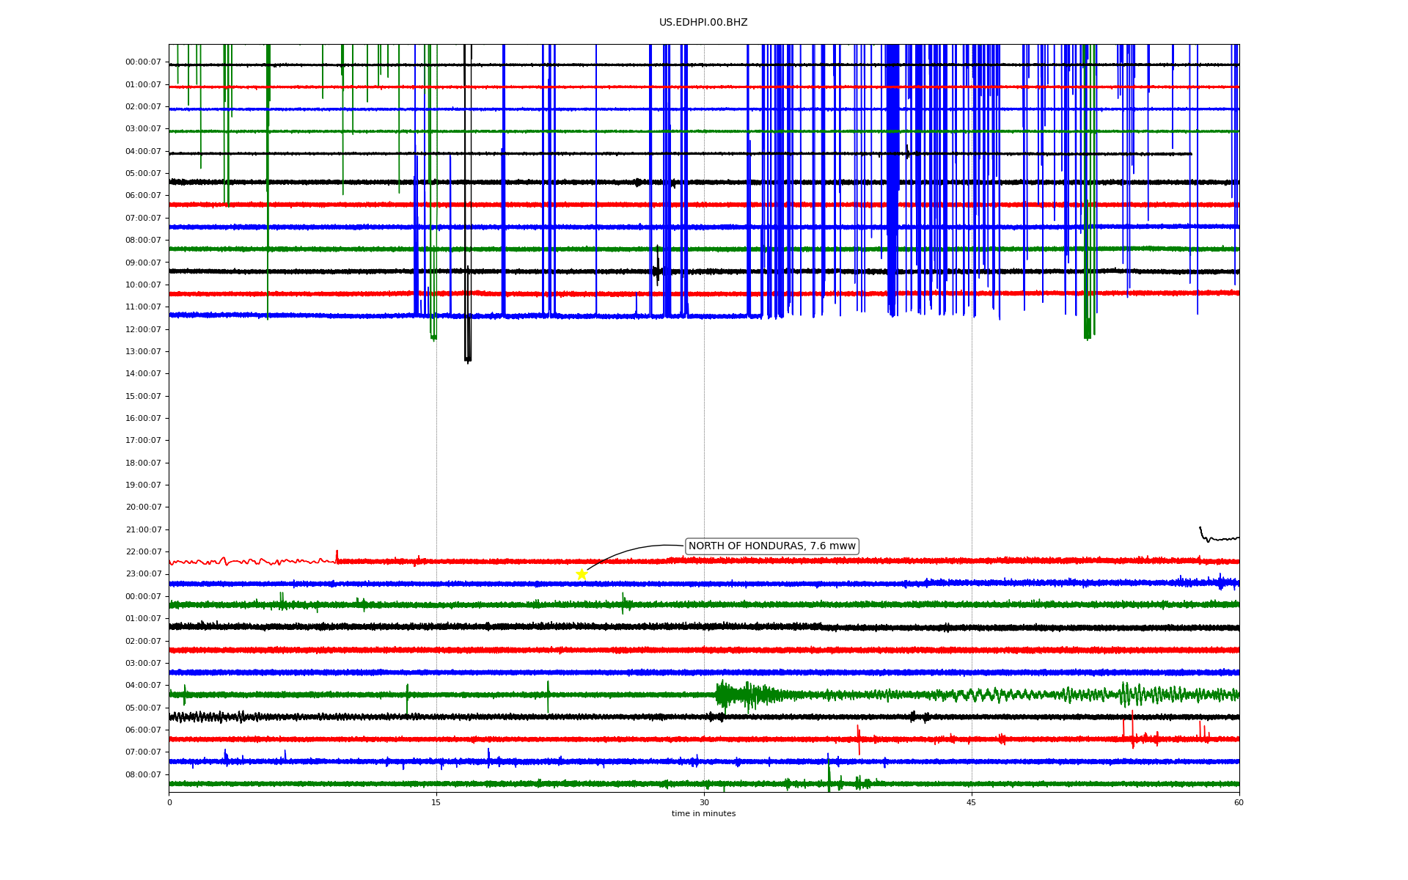Select the 19:00:07 time row label
This screenshot has width=1408, height=880.
point(143,485)
